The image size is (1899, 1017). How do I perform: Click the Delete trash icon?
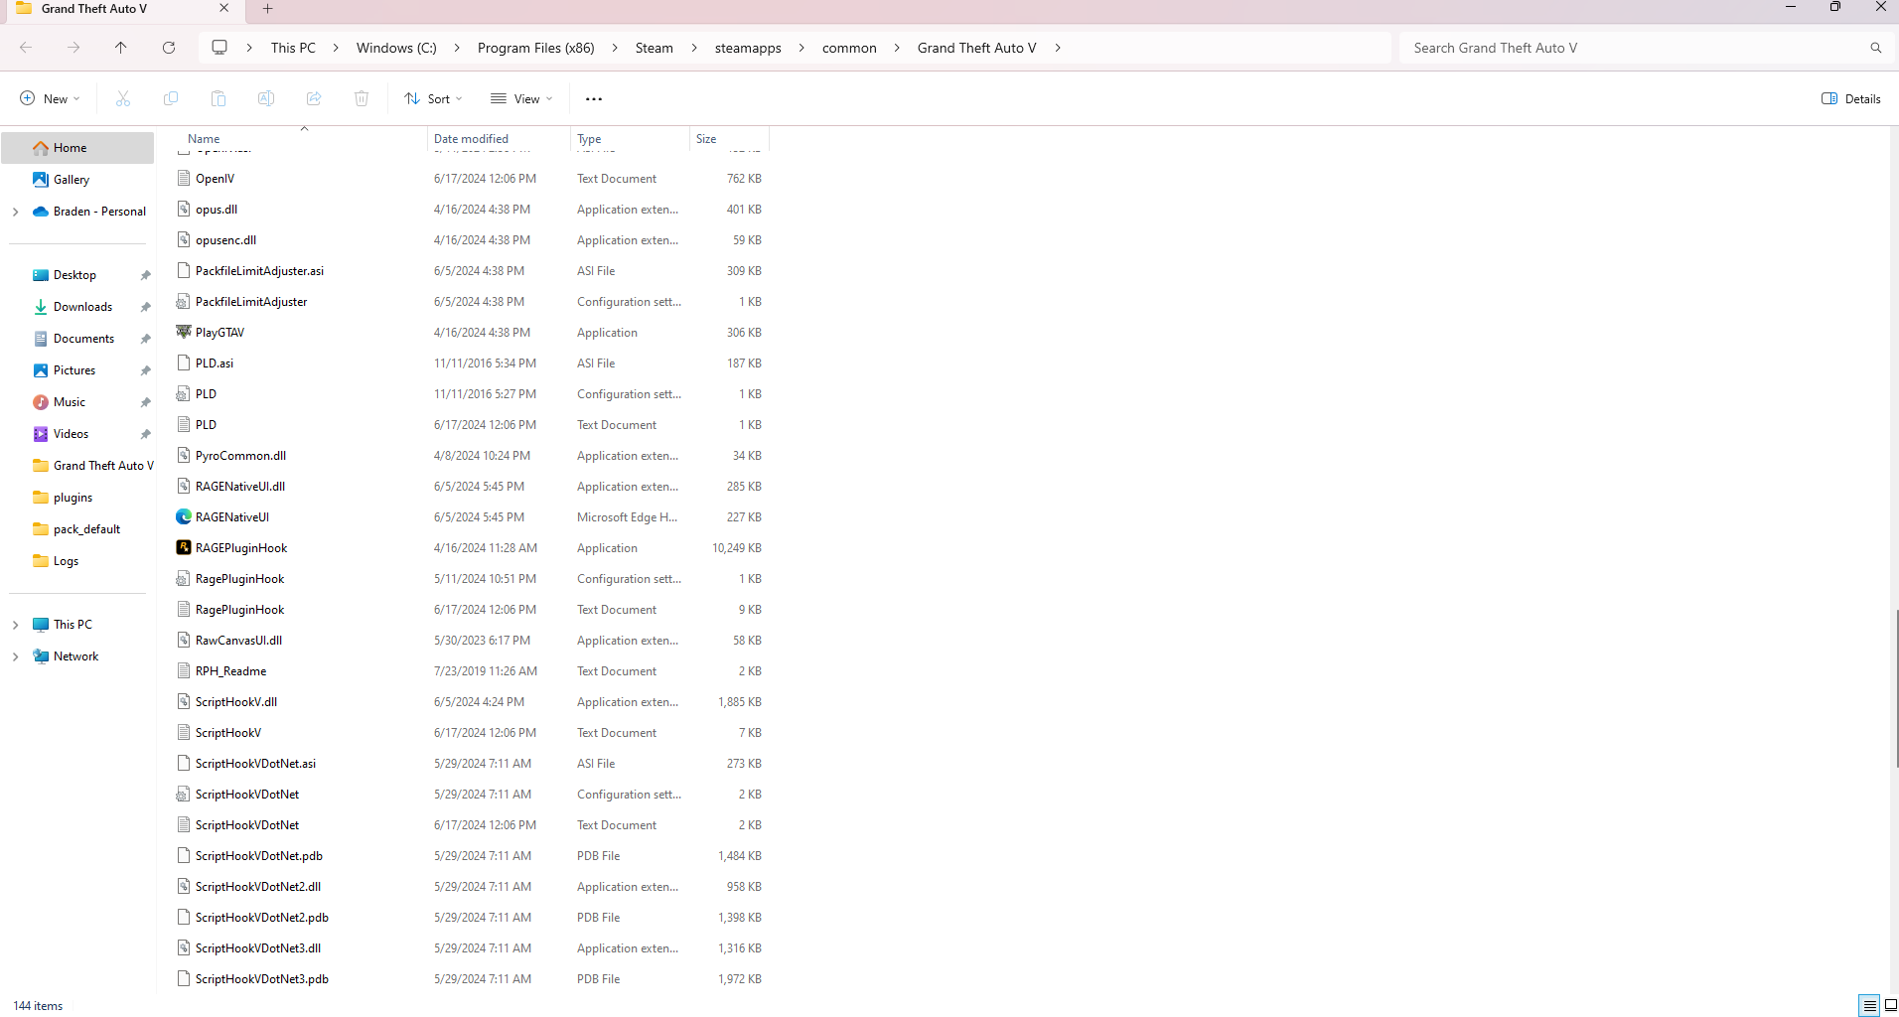(x=362, y=98)
